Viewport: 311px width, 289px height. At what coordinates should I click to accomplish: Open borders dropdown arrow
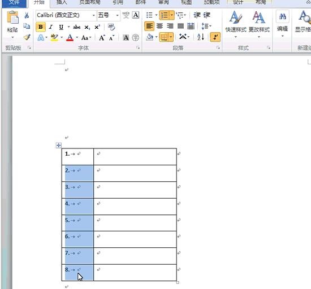(171, 37)
